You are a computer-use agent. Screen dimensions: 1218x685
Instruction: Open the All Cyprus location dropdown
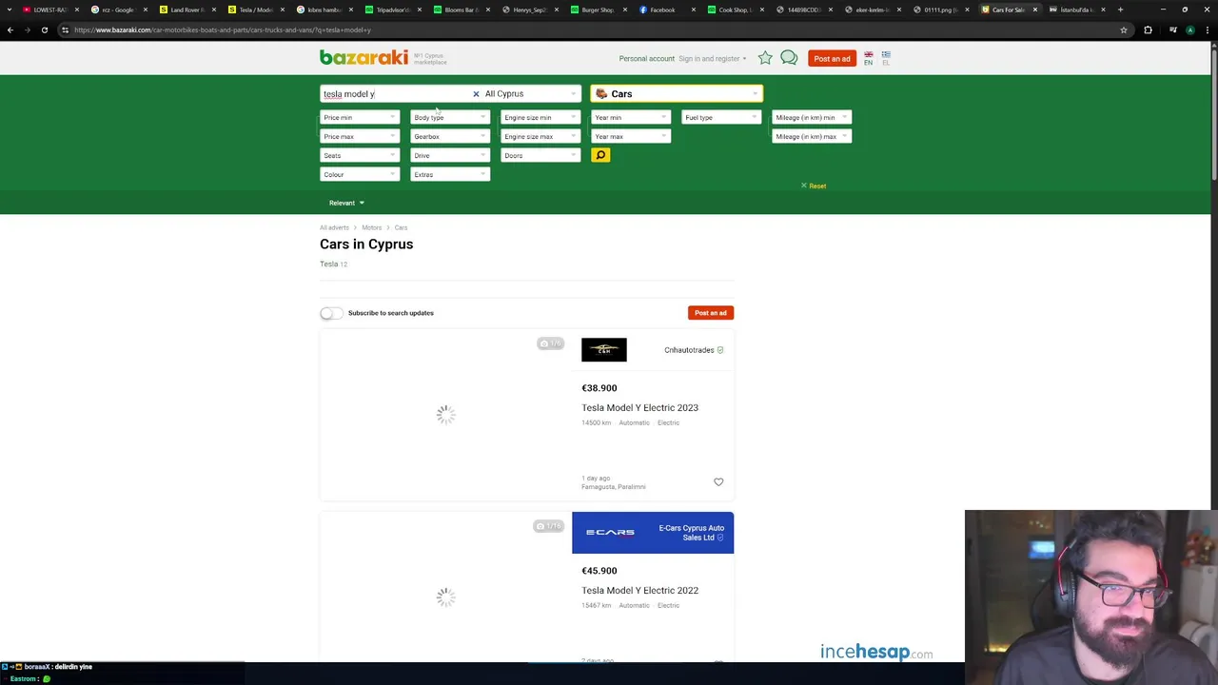(531, 93)
